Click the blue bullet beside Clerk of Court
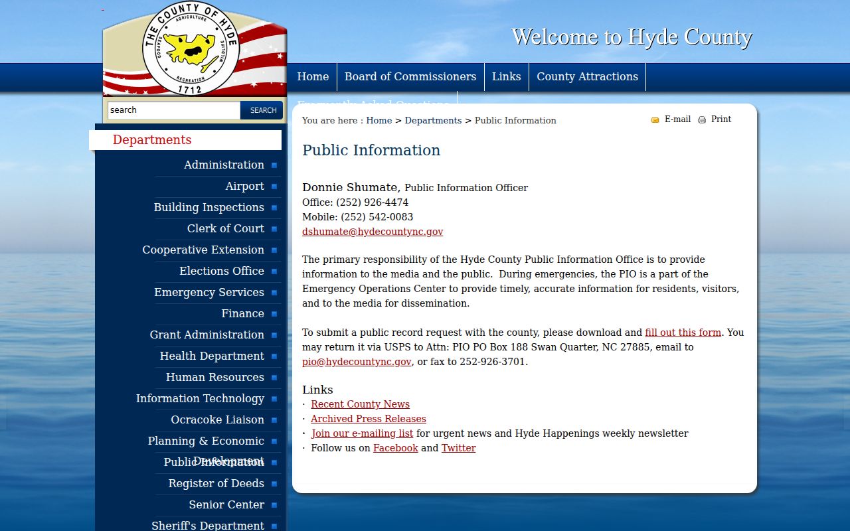Viewport: 850px width, 531px height. click(x=274, y=229)
